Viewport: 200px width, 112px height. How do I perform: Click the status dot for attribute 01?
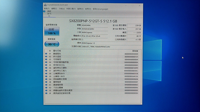(46, 54)
